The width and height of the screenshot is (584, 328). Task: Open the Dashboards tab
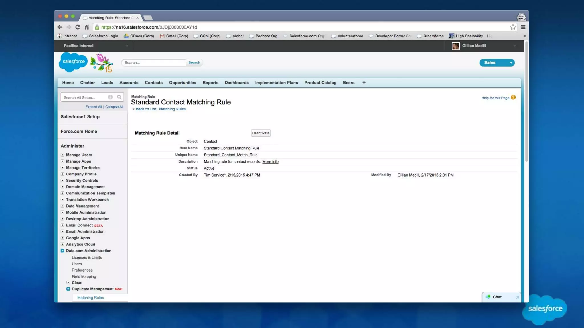click(236, 83)
